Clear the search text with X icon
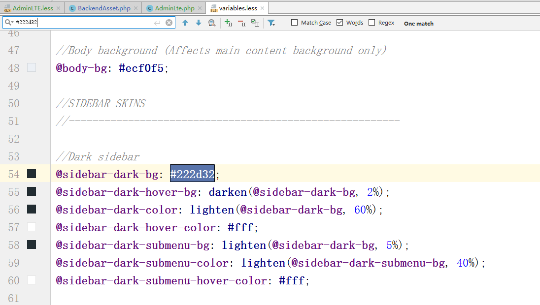The height and width of the screenshot is (305, 540). 169,23
